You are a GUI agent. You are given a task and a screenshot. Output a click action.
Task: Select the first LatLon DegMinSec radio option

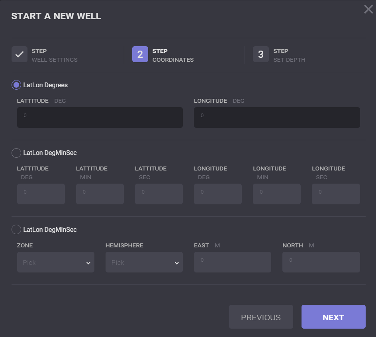[16, 153]
